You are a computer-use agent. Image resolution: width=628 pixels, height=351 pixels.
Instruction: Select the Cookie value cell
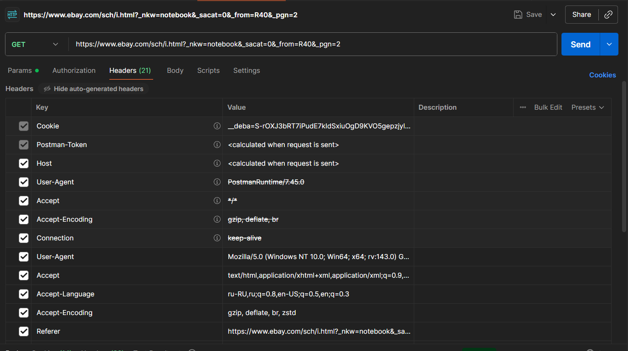tap(319, 126)
